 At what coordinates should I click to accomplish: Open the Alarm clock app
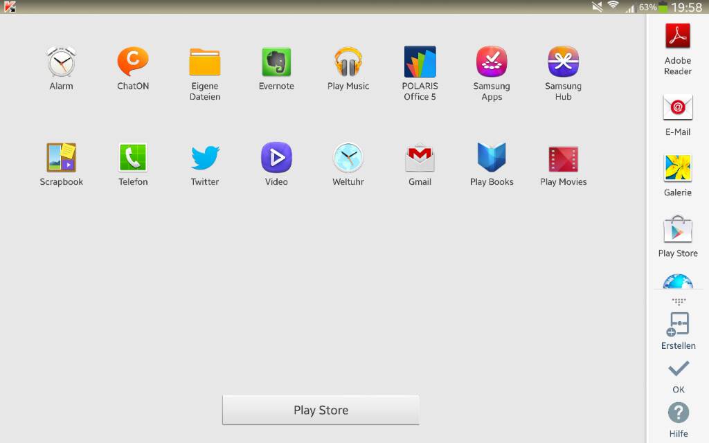tap(61, 62)
